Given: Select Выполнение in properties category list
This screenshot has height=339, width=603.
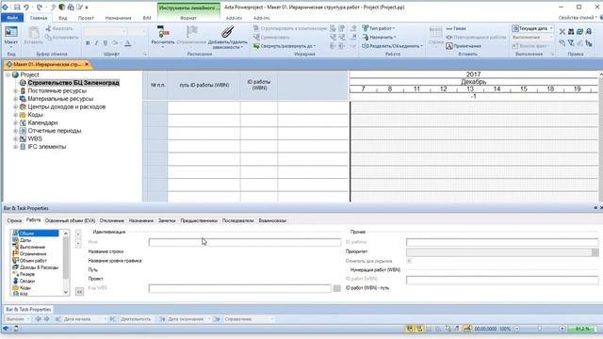Looking at the screenshot, I should (x=32, y=247).
